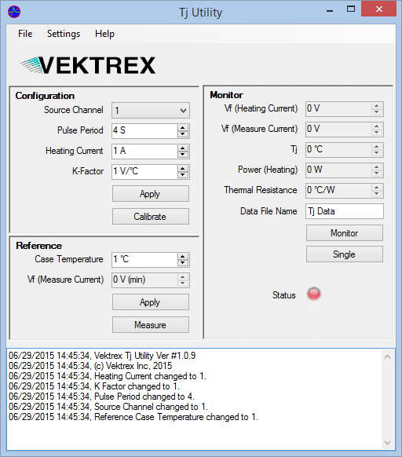Image resolution: width=402 pixels, height=457 pixels.
Task: Click the Tj value field
Action: (338, 150)
